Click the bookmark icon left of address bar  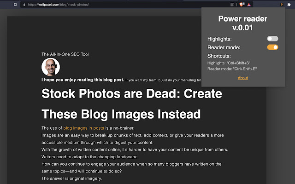(15, 5)
